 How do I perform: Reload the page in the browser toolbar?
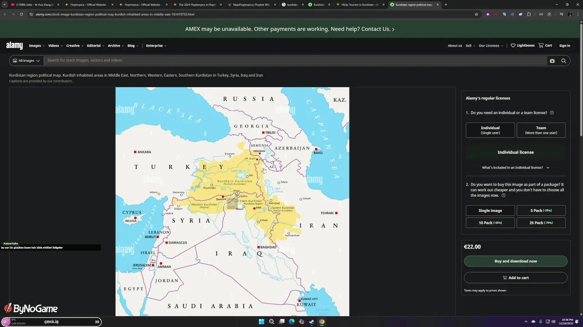coord(21,14)
